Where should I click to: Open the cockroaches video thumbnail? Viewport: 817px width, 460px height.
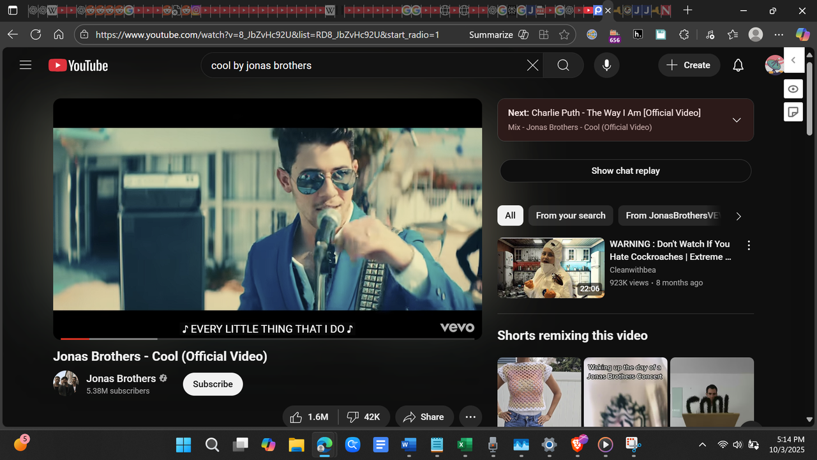[551, 268]
